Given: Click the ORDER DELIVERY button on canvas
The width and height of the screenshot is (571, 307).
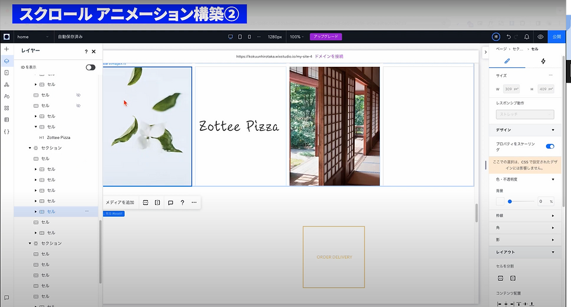Looking at the screenshot, I should point(334,257).
